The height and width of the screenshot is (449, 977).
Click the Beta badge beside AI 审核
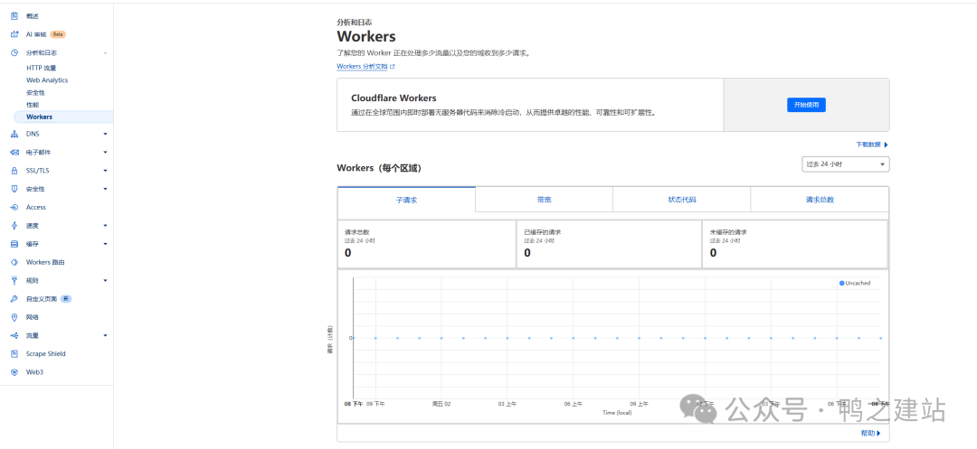(x=58, y=34)
